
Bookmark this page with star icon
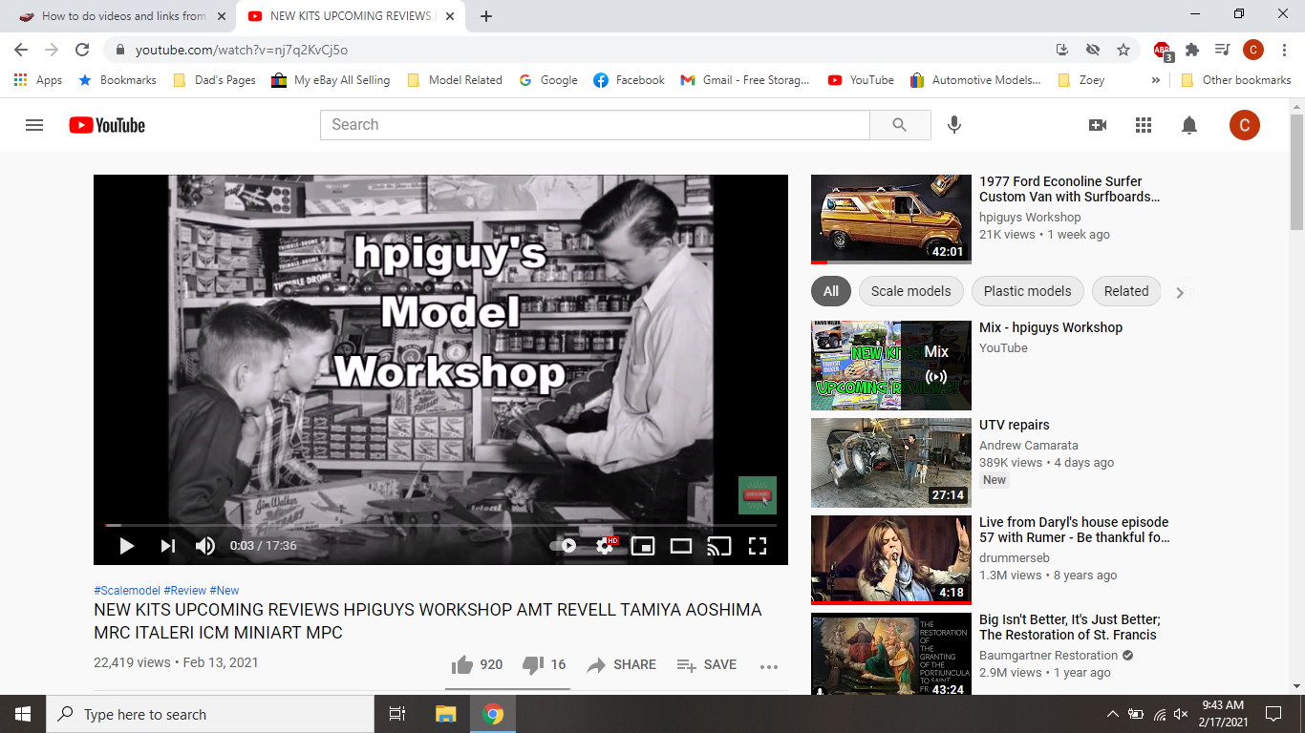[x=1123, y=50]
